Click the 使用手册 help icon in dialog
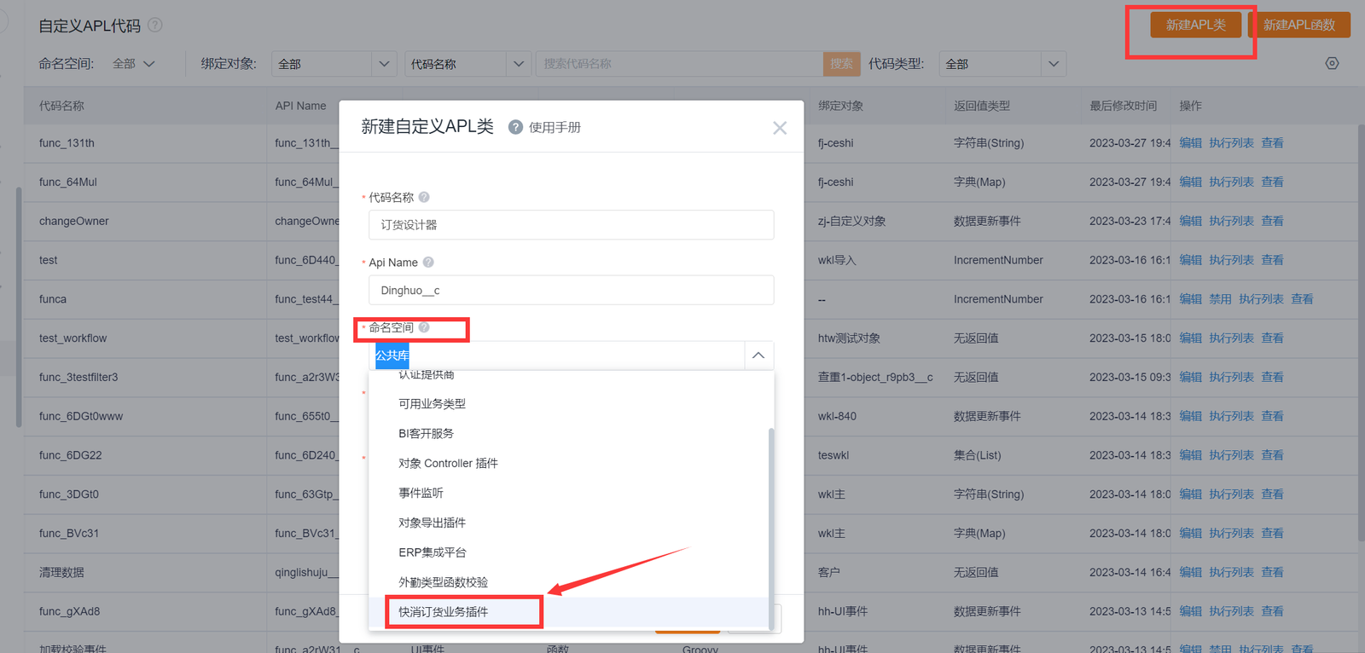 click(x=515, y=127)
